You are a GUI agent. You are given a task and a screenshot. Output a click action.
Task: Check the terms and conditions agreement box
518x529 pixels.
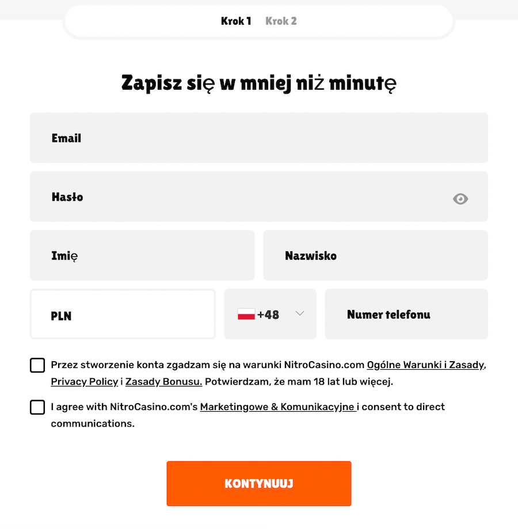37,365
